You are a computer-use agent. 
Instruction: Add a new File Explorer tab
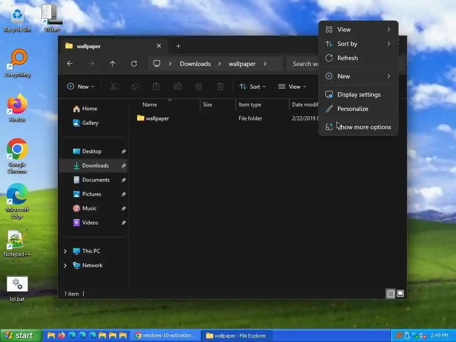(178, 46)
